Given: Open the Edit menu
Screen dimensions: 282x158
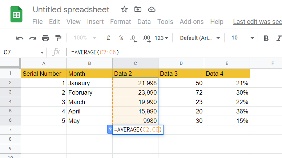Looking at the screenshot, I should 54,22.
